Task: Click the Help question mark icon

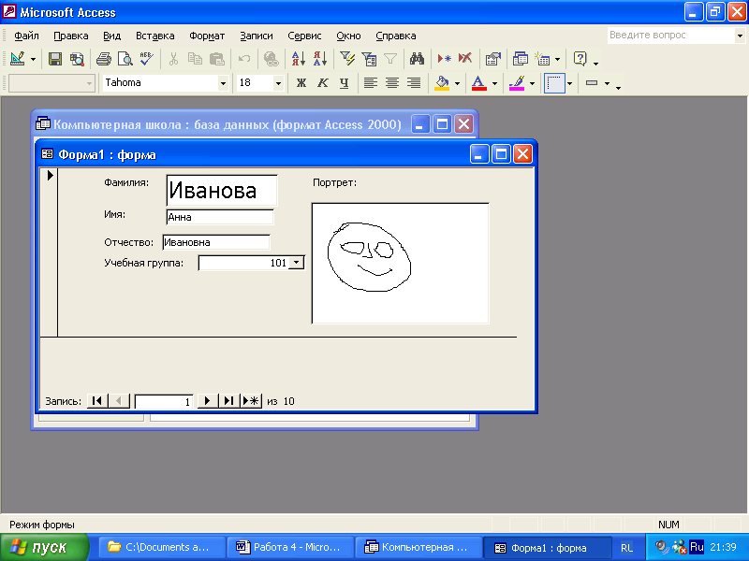Action: point(580,59)
